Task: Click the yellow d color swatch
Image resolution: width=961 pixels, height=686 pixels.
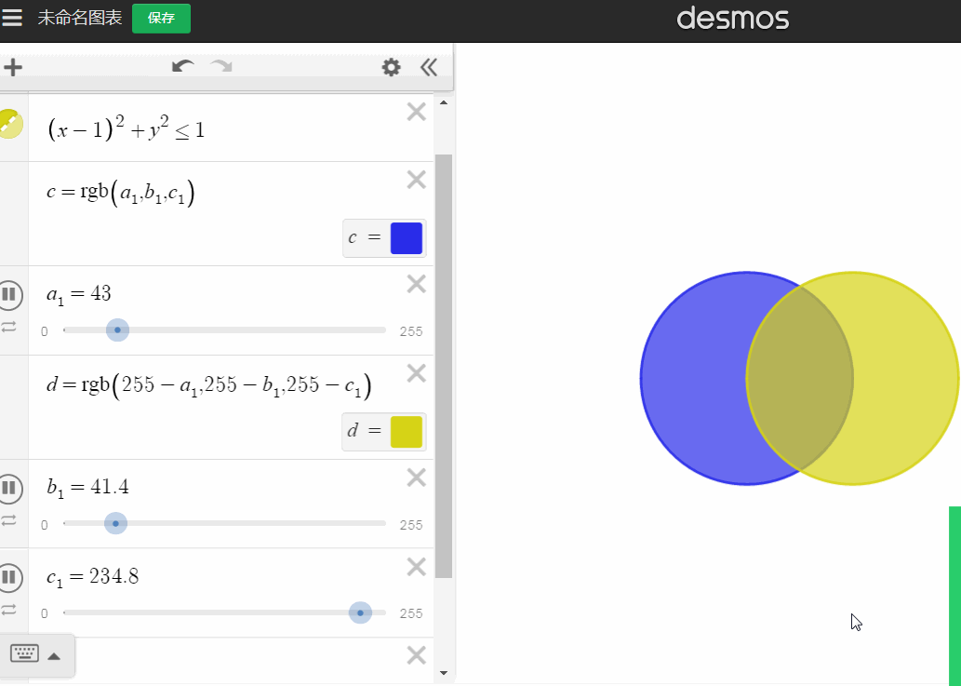Action: [407, 432]
